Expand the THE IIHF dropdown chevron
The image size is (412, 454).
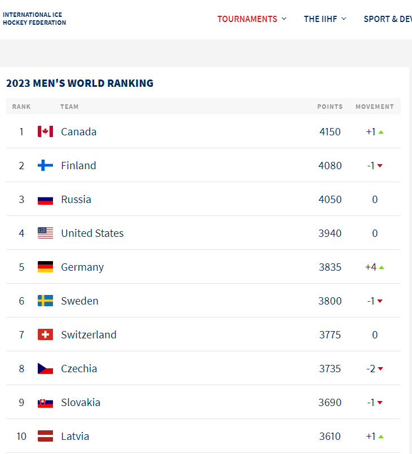[344, 19]
